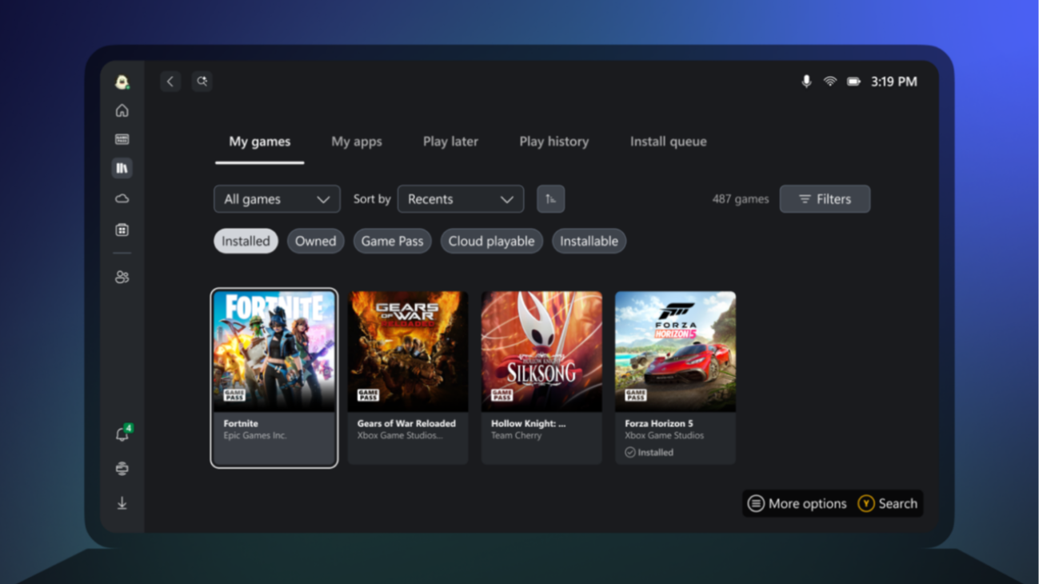Click the back arrow button

(x=170, y=82)
